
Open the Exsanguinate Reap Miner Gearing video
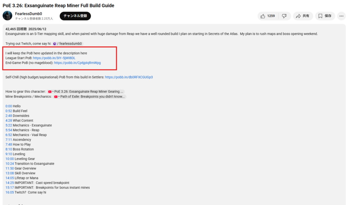point(86,91)
